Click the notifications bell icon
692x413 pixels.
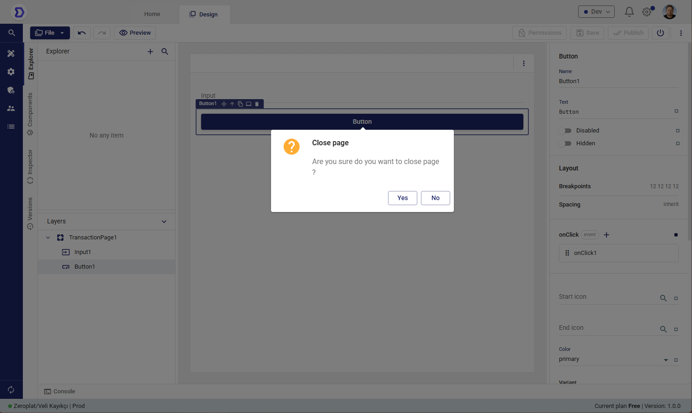629,12
